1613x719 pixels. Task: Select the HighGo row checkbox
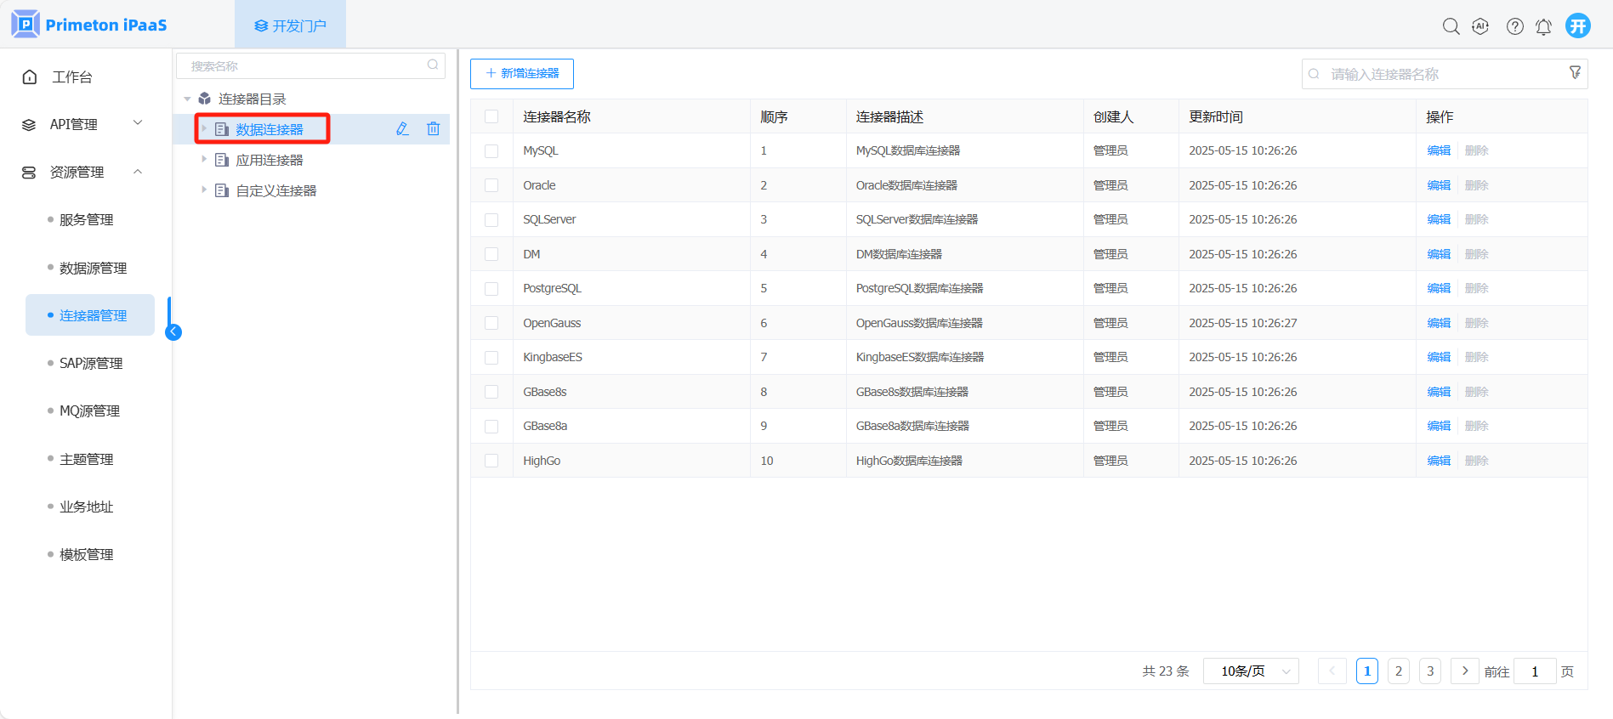pos(491,461)
